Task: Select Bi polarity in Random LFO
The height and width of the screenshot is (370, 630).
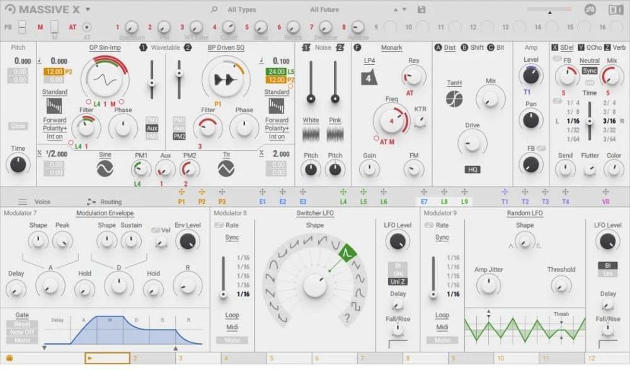Action: pos(607,265)
